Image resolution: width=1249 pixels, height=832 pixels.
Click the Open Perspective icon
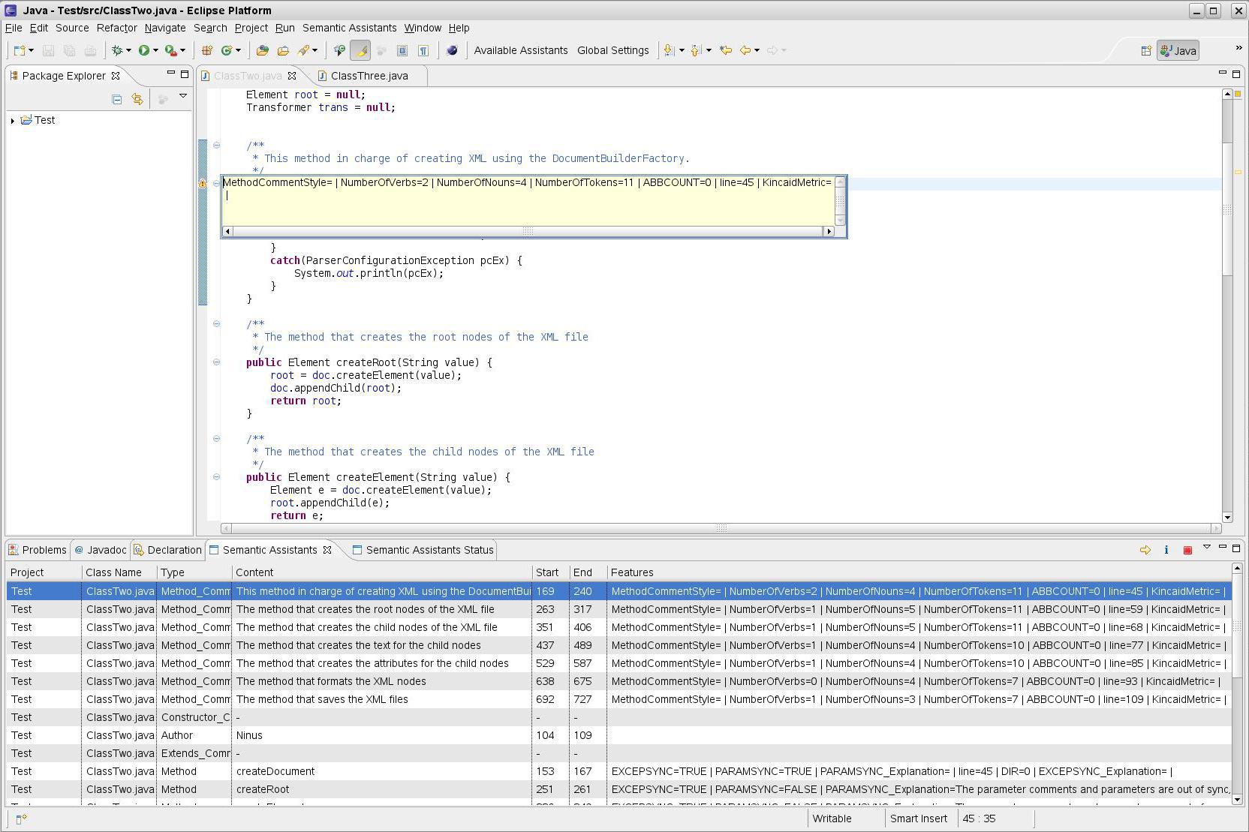(x=1145, y=51)
